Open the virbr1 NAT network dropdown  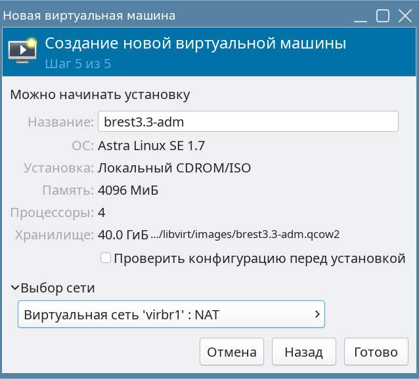[x=171, y=315]
